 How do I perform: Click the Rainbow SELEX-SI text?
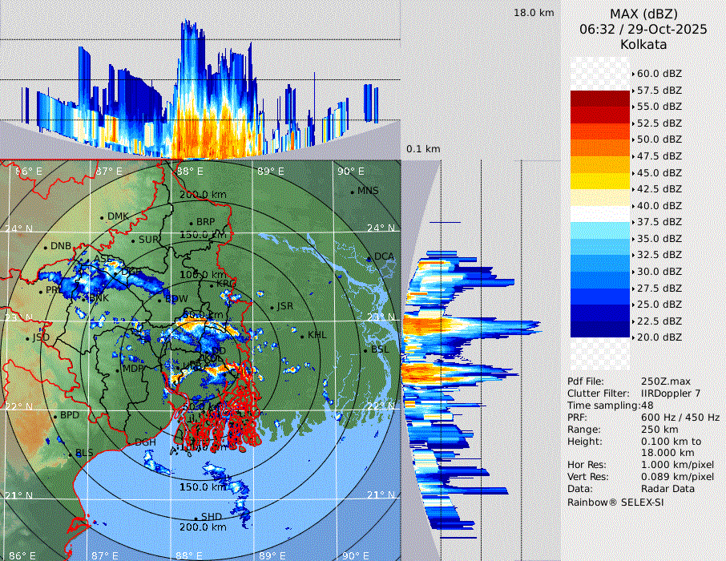pyautogui.click(x=615, y=502)
